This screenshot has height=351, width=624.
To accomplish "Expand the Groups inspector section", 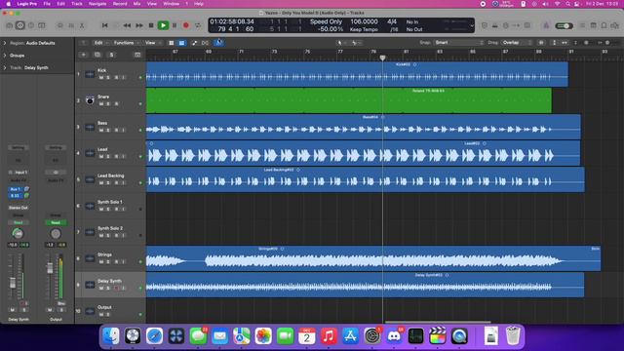I will 5,56.
